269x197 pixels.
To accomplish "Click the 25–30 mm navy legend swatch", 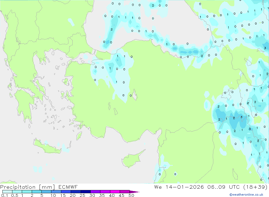I will click(86, 192).
